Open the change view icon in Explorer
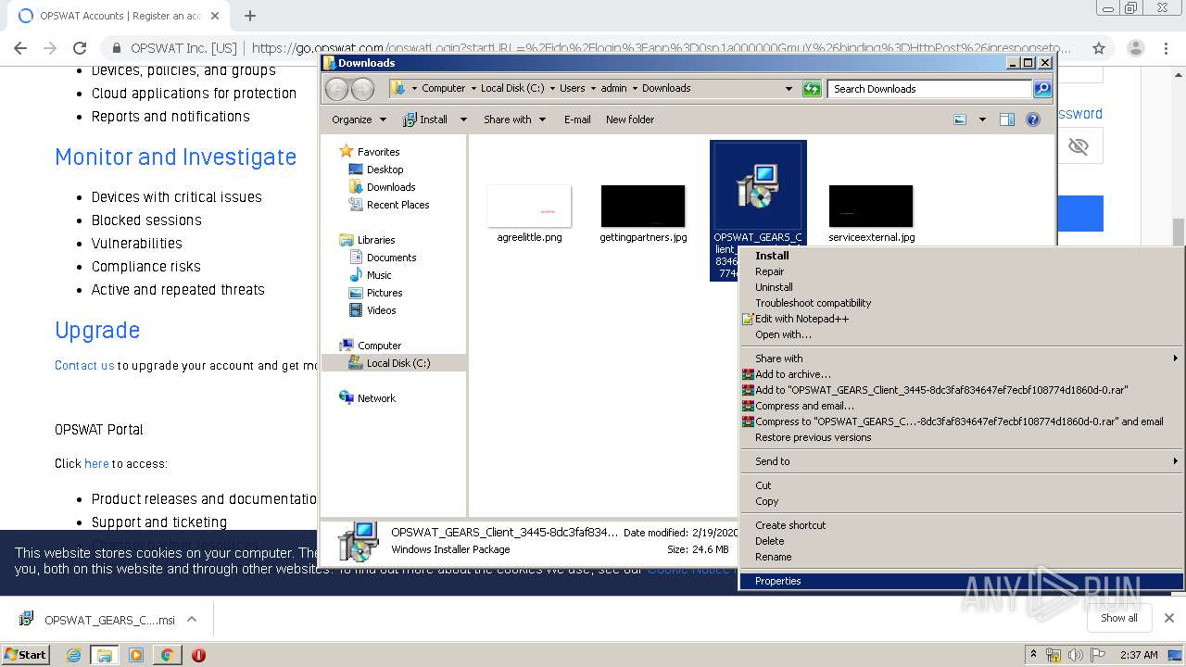The image size is (1186, 667). coord(960,120)
